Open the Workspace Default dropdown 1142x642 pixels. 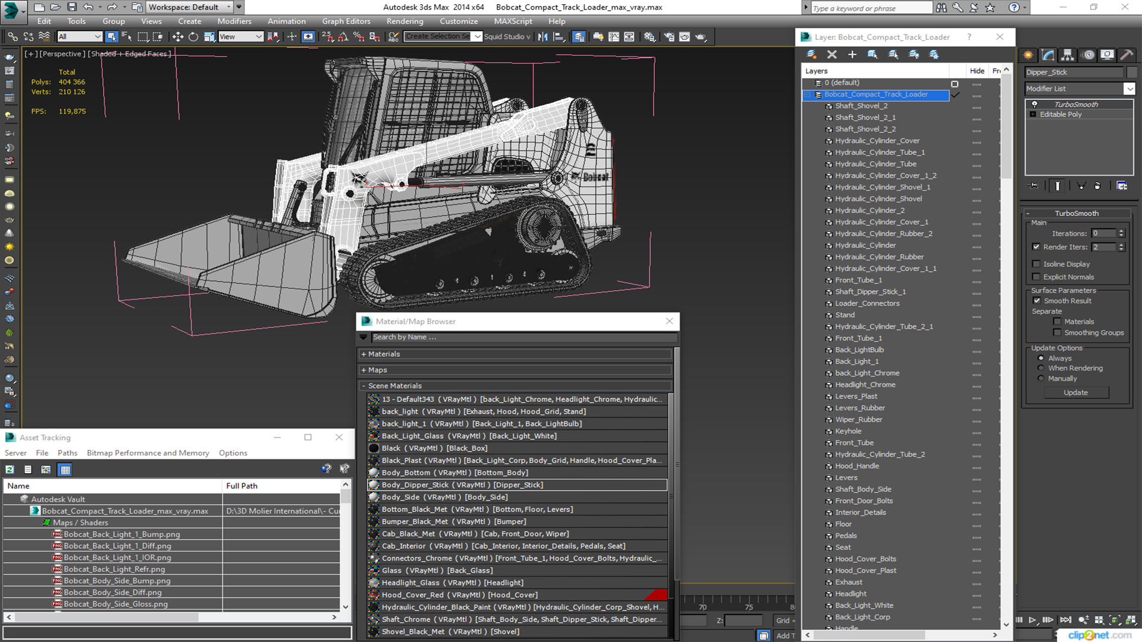pyautogui.click(x=189, y=7)
